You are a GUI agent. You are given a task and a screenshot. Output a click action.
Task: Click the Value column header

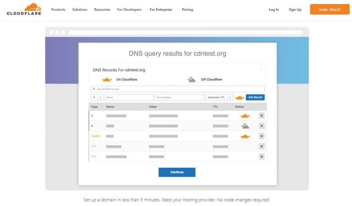153,107
